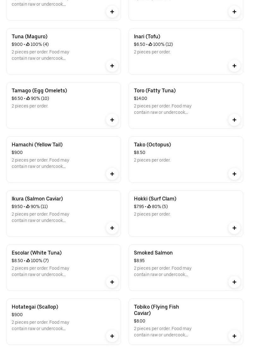
Task: Click the Hotategai (Scallop) item name
Action: (35, 307)
